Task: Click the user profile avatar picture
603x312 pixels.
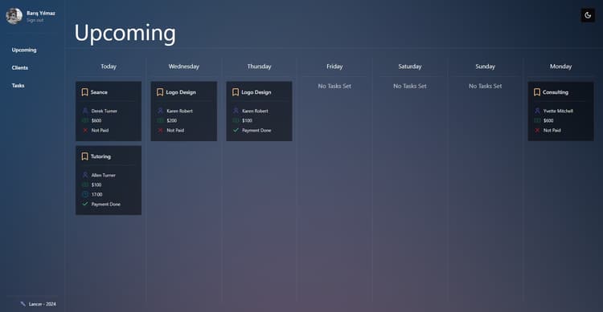Action: 14,16
